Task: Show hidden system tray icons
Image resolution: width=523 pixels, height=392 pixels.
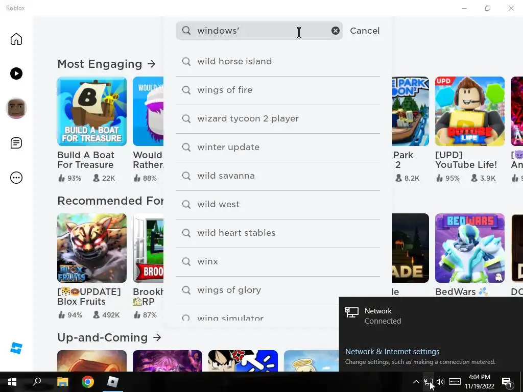Action: tap(416, 382)
